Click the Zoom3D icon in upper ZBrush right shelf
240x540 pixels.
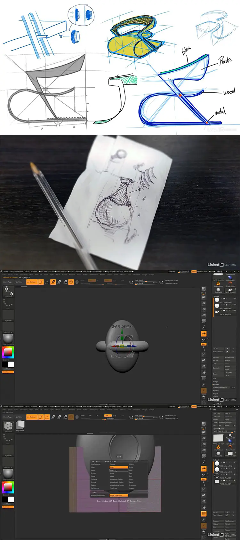coord(204,367)
